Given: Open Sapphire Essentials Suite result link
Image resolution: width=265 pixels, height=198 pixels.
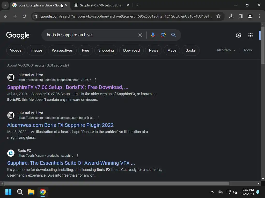Looking at the screenshot, I should pos(71,163).
